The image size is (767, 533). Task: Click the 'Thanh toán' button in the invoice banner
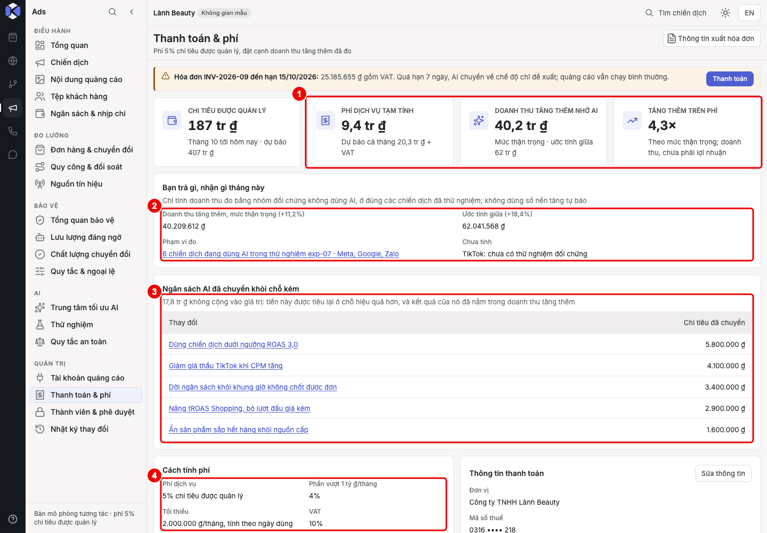tap(730, 79)
